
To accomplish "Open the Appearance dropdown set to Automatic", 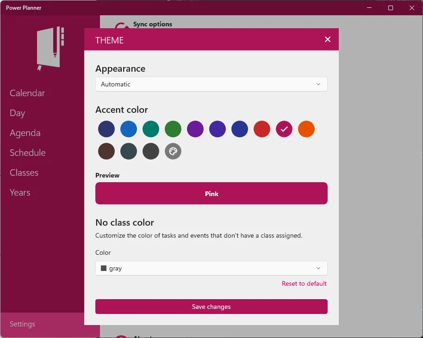I will click(211, 84).
